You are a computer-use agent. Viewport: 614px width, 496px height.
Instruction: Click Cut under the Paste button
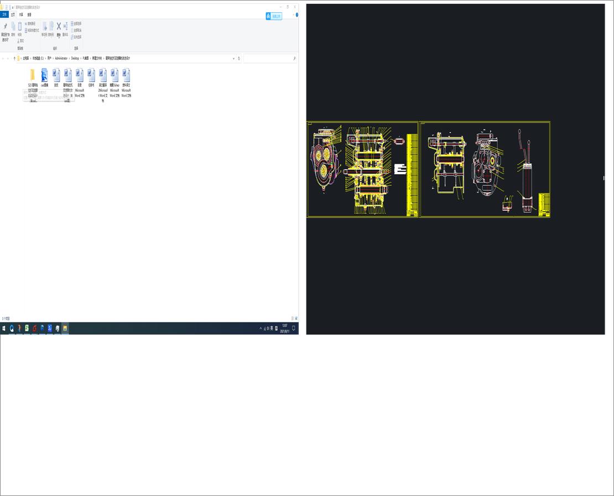20,41
